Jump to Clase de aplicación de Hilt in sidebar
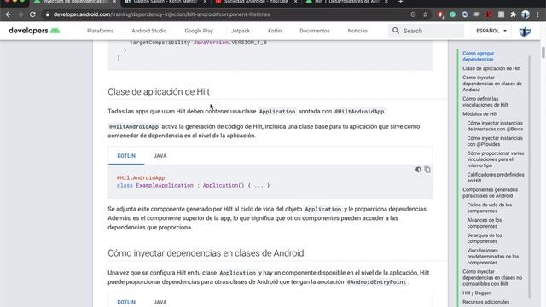The height and width of the screenshot is (307, 546). (x=491, y=68)
